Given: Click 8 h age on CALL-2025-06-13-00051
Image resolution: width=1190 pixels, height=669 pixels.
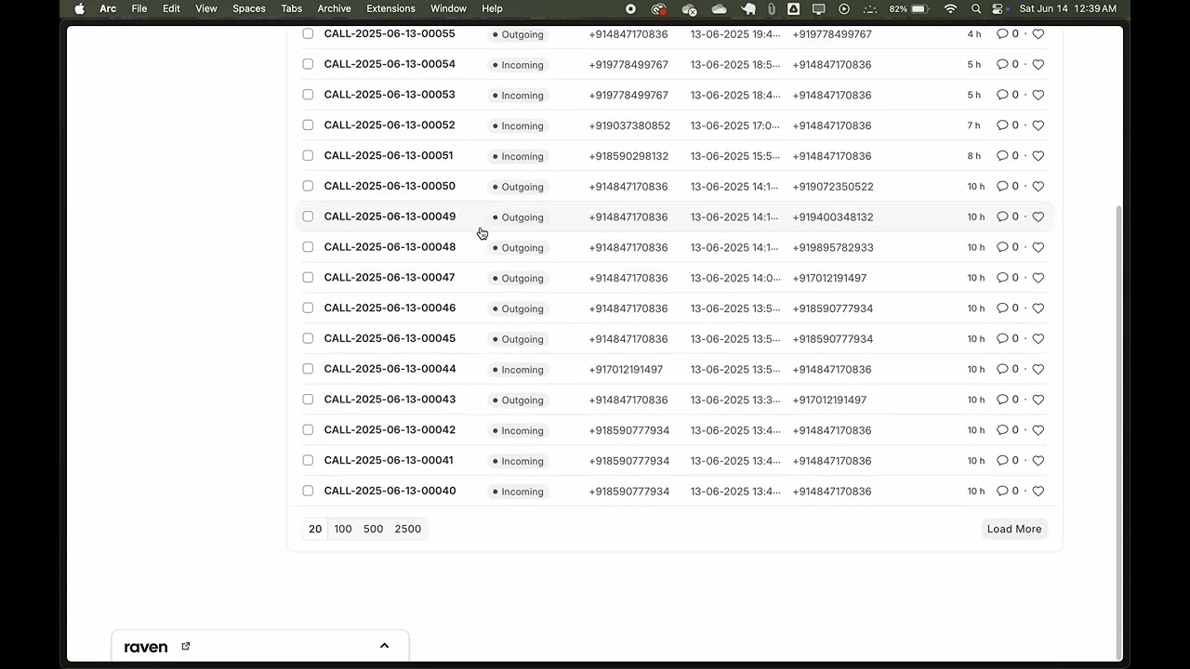Looking at the screenshot, I should [x=973, y=156].
